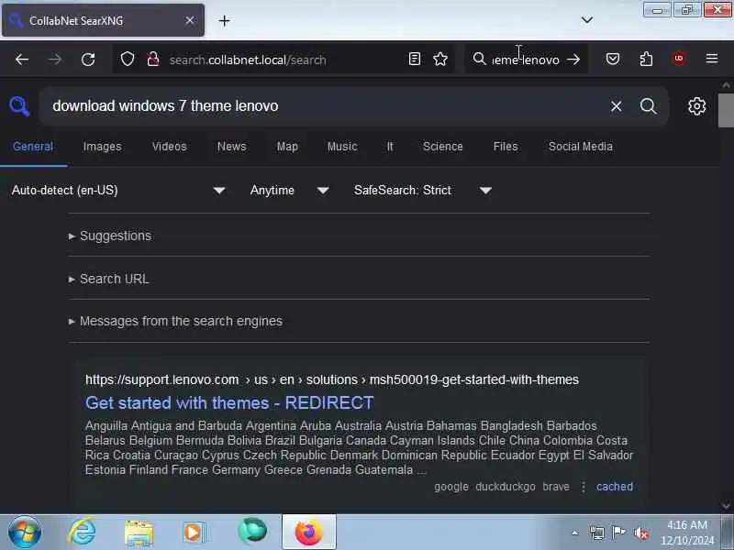Switch to the Map tab
734x550 pixels.
pos(287,147)
